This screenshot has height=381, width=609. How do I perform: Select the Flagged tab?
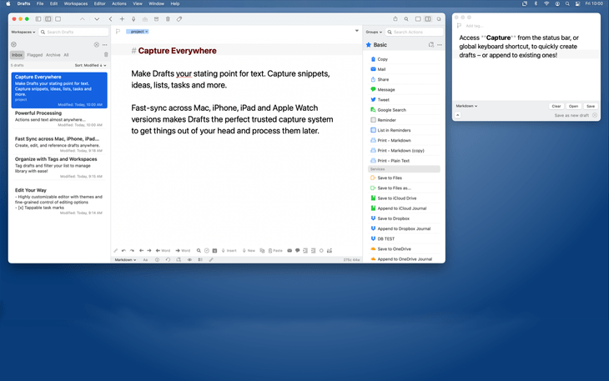pyautogui.click(x=34, y=55)
